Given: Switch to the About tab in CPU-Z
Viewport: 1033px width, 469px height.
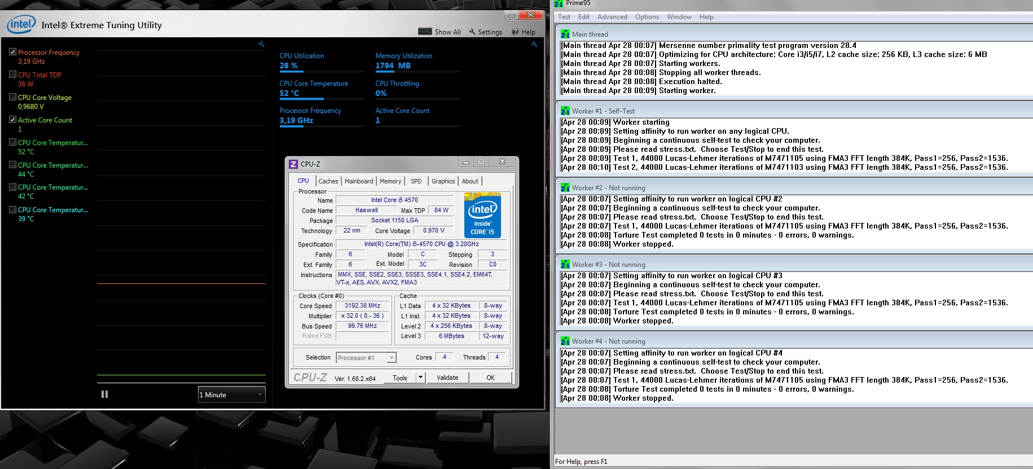Looking at the screenshot, I should click(x=470, y=181).
